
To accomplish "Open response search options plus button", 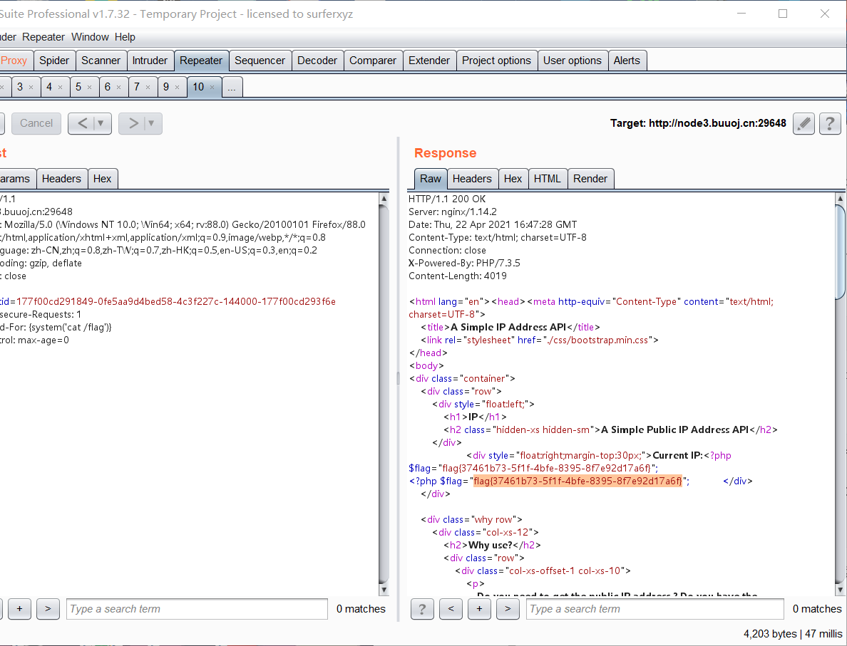I will [x=479, y=609].
